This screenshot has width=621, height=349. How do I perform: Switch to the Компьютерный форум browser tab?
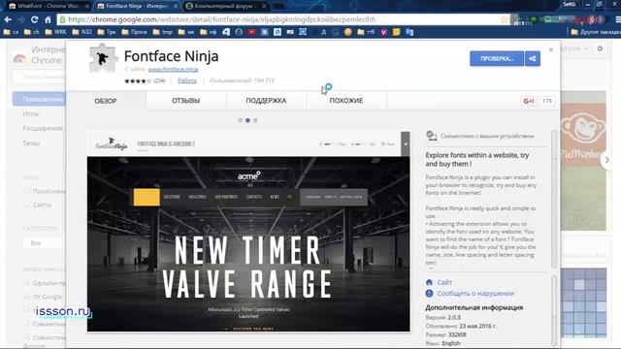(x=226, y=6)
